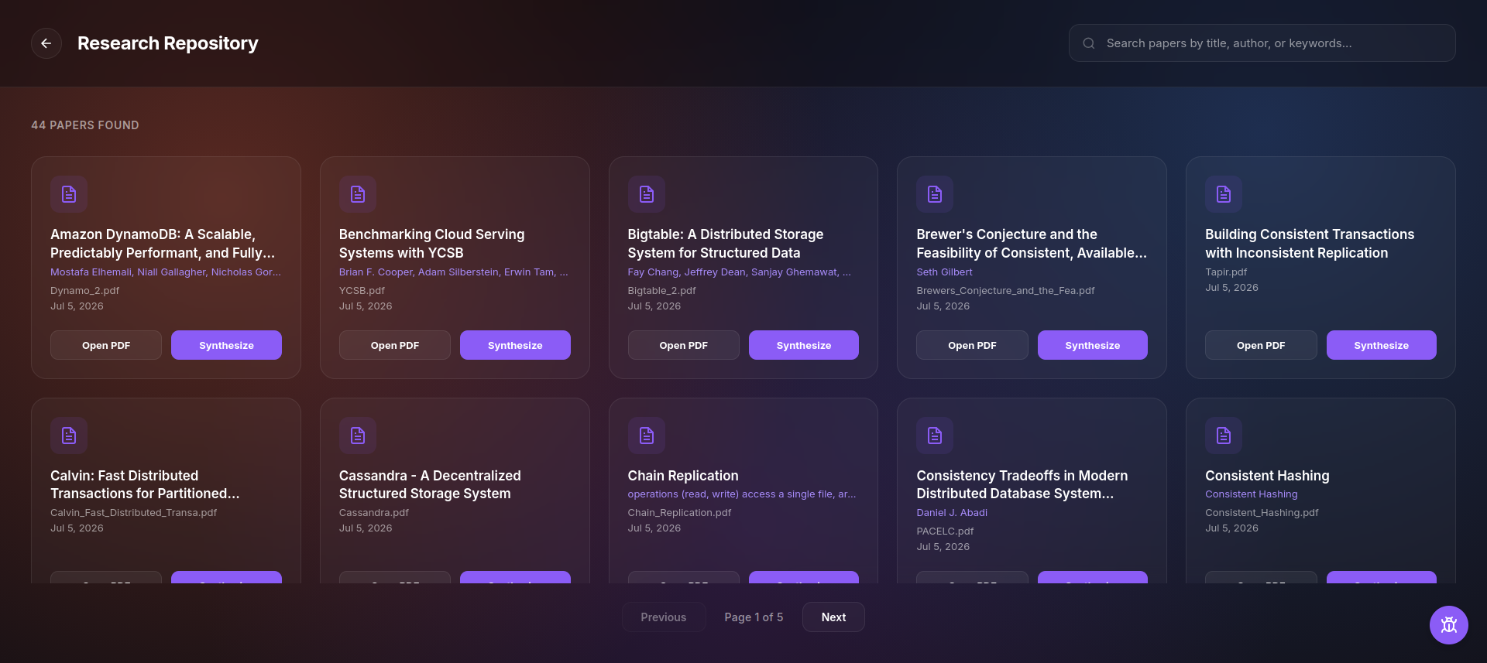The height and width of the screenshot is (663, 1487).
Task: Select the Amazon DynamoDB paper title
Action: tap(163, 244)
